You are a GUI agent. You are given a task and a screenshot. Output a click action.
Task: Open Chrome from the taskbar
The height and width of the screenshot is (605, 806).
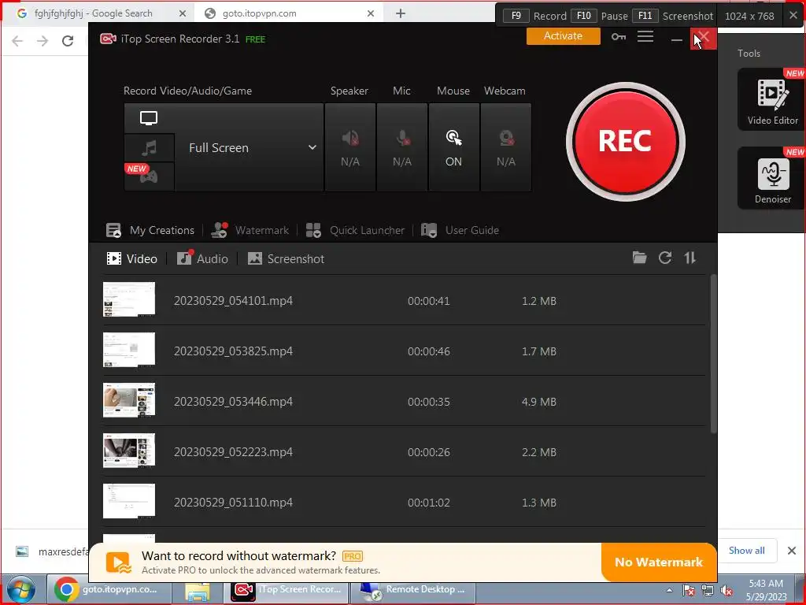point(109,589)
